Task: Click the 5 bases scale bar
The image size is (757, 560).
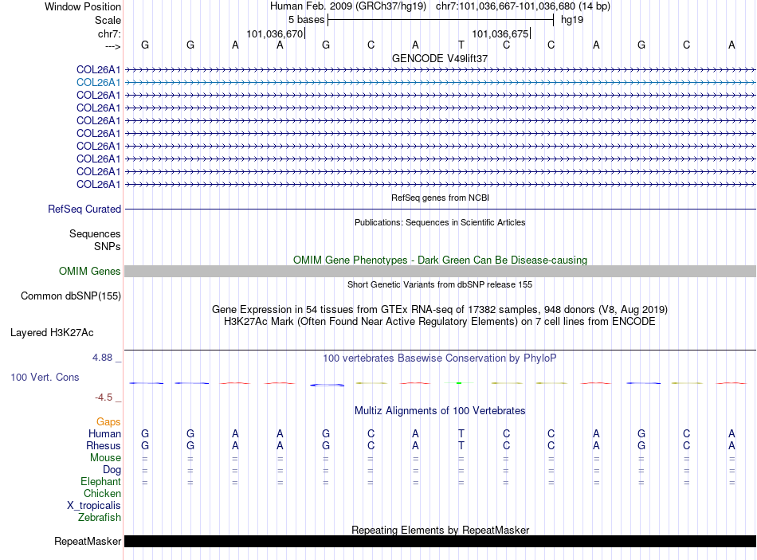Action: pos(441,20)
